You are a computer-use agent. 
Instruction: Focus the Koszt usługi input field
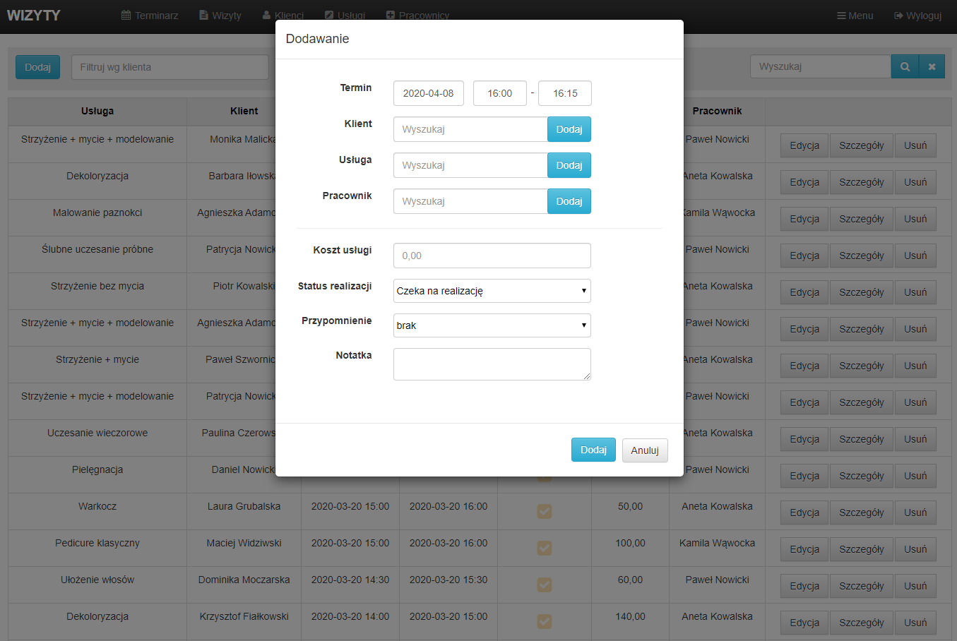coord(492,256)
